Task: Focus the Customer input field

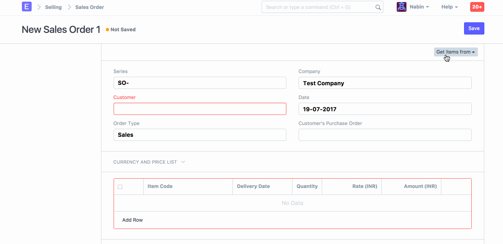Action: click(x=200, y=109)
